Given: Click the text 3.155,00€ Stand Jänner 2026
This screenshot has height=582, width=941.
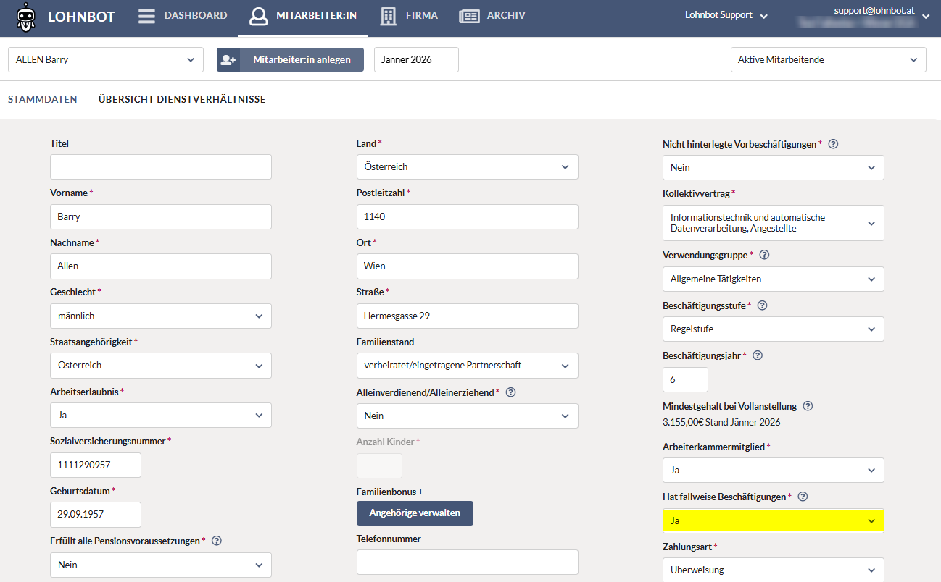Looking at the screenshot, I should pyautogui.click(x=721, y=422).
